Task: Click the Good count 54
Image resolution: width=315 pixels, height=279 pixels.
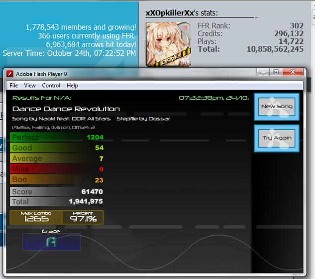Action: [99, 148]
